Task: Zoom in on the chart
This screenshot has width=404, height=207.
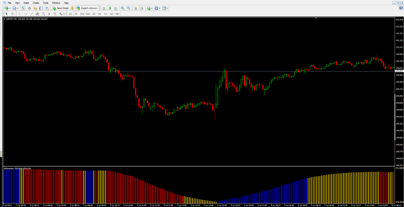Action: pyautogui.click(x=123, y=8)
